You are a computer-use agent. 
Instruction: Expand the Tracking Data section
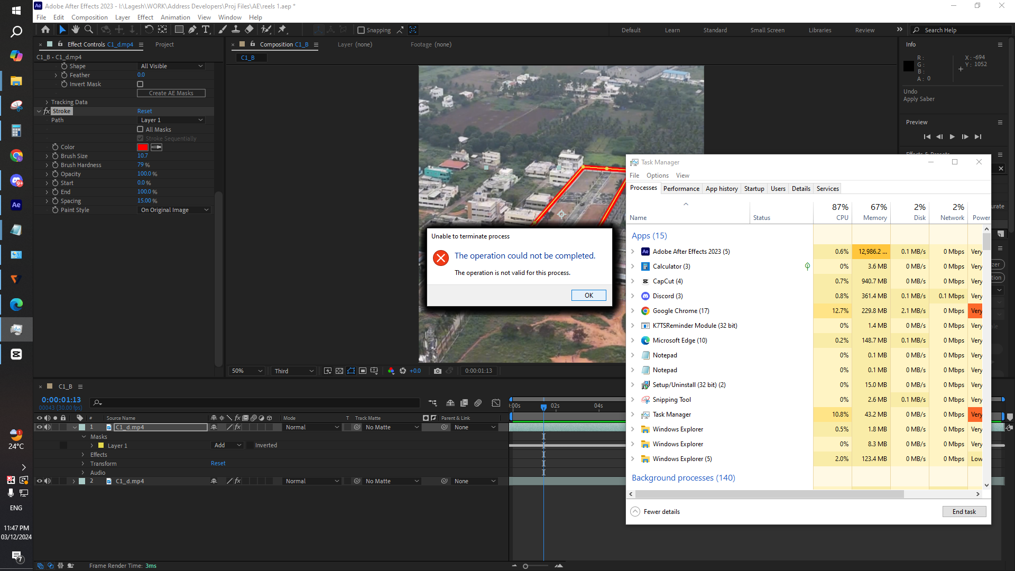(47, 102)
